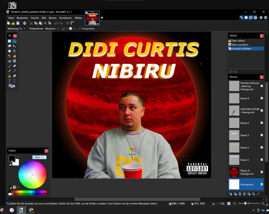269x214 pixels.
Task: Open Layer Properties wrench icon
Action: click(258, 194)
